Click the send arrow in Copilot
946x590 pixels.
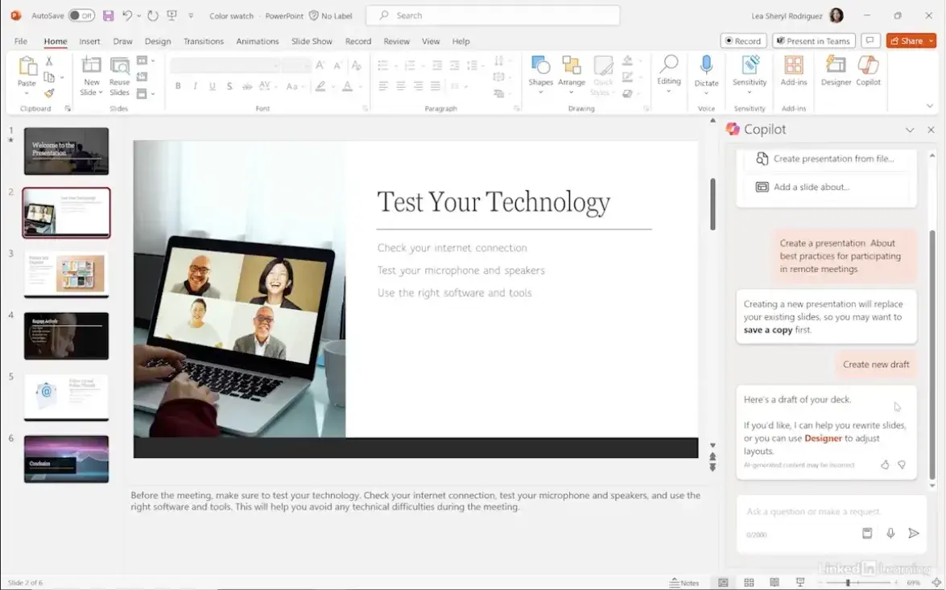click(914, 533)
